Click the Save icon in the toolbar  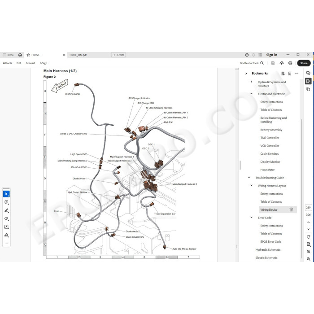point(273,63)
